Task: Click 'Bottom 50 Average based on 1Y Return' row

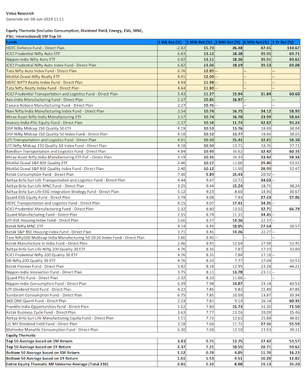Action: tap(153, 358)
